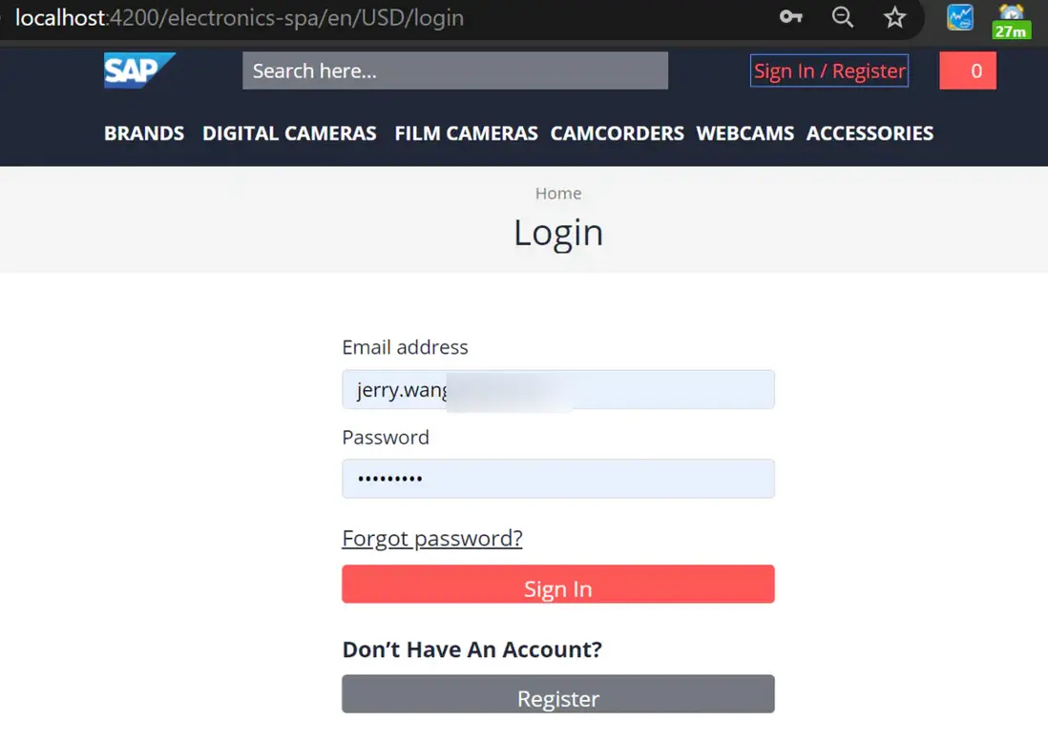Click the SAP logo

point(139,71)
